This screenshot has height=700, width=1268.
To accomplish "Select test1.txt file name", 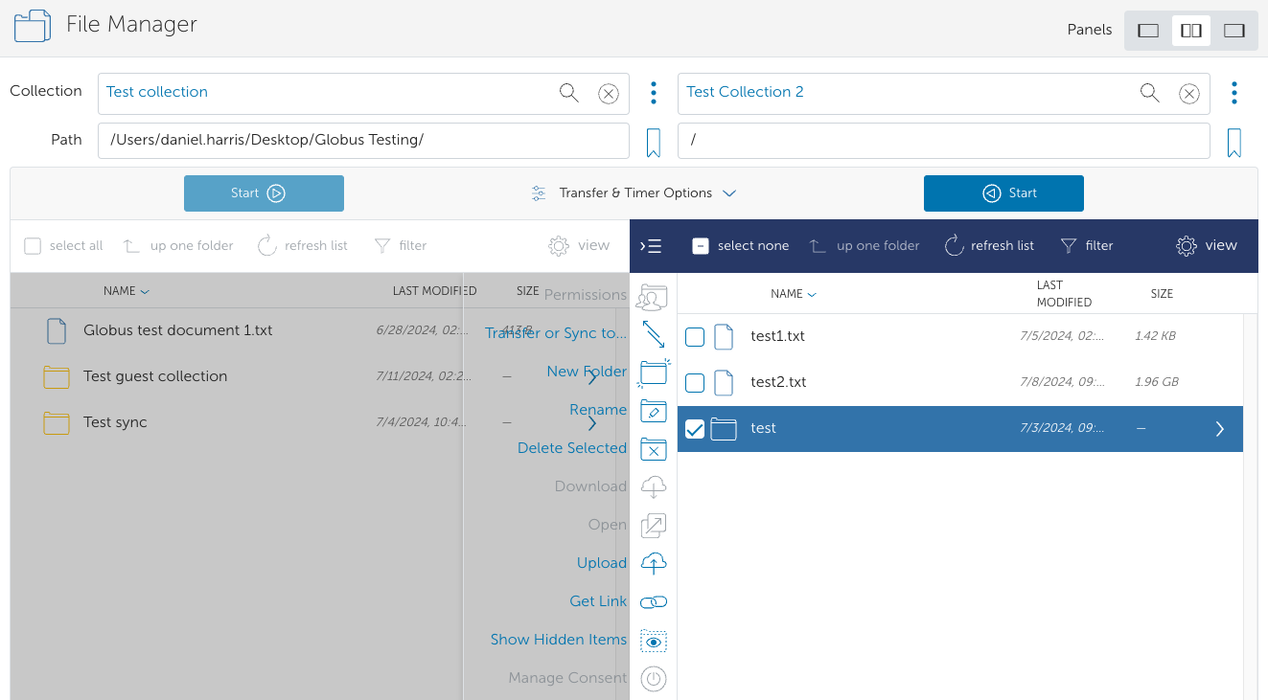I will (x=777, y=336).
